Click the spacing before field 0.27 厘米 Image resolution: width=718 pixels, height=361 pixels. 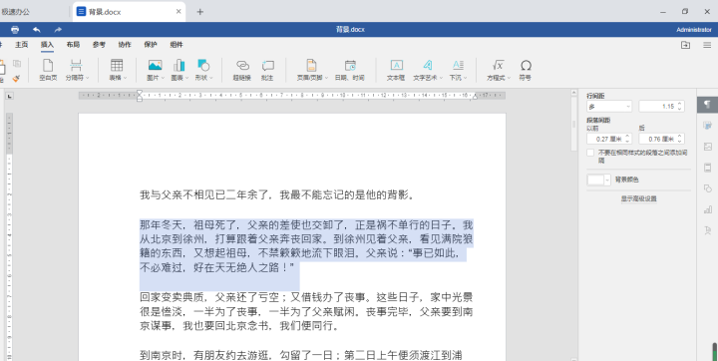[x=609, y=139]
